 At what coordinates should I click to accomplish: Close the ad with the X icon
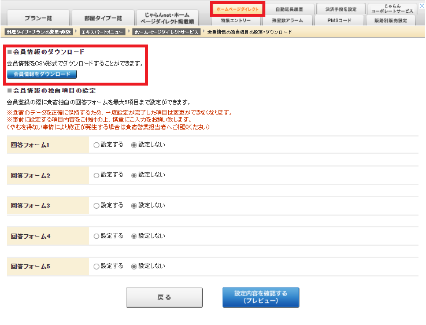(421, 4)
